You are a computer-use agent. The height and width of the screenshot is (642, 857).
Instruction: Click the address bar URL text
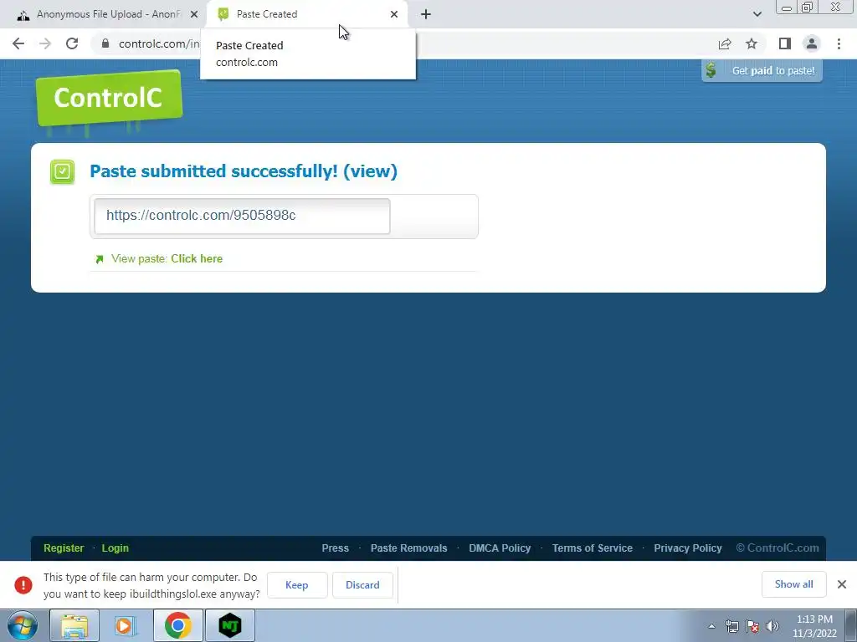(x=159, y=43)
